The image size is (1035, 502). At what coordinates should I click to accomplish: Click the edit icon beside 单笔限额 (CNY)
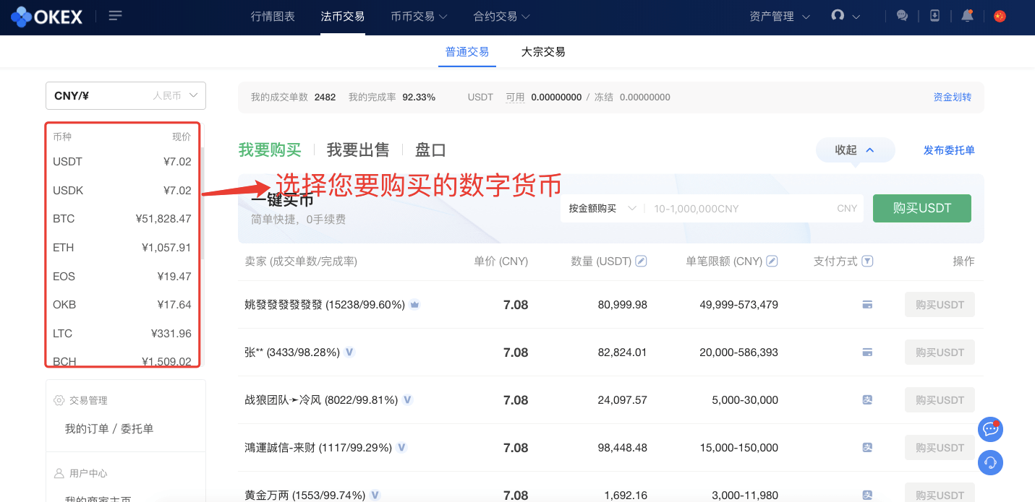coord(772,261)
